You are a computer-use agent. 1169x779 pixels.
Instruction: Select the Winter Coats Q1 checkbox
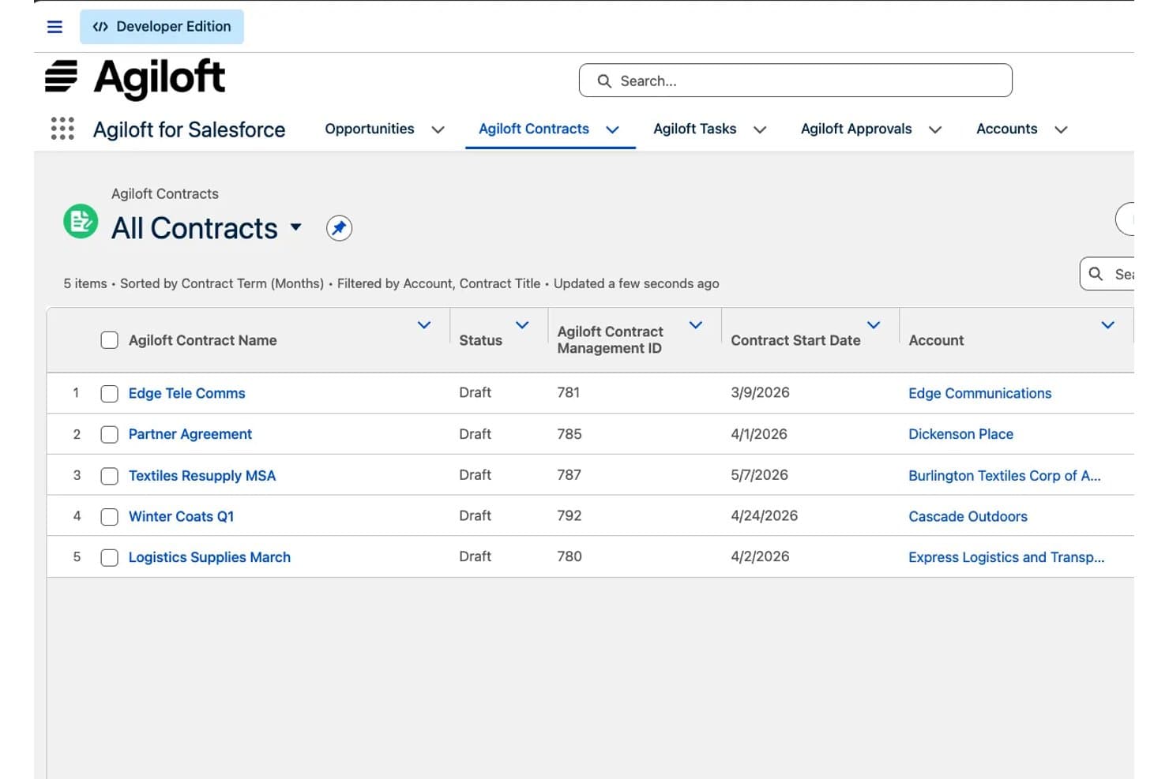[110, 517]
